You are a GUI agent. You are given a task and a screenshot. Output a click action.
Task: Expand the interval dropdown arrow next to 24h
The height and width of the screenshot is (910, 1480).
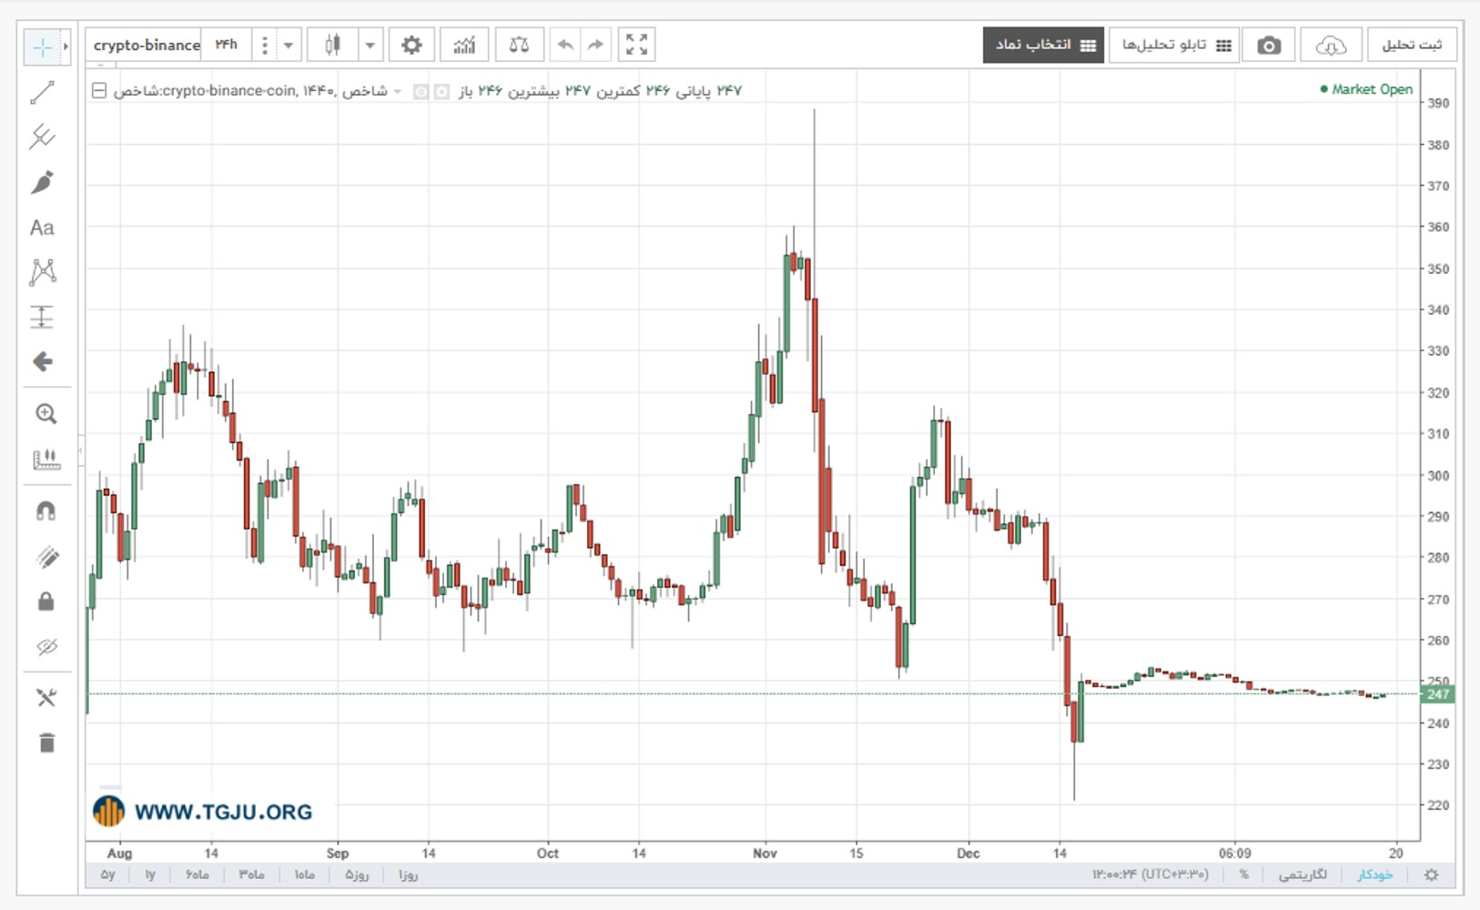coord(289,45)
